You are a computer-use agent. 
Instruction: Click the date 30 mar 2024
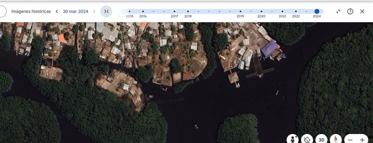click(x=75, y=12)
